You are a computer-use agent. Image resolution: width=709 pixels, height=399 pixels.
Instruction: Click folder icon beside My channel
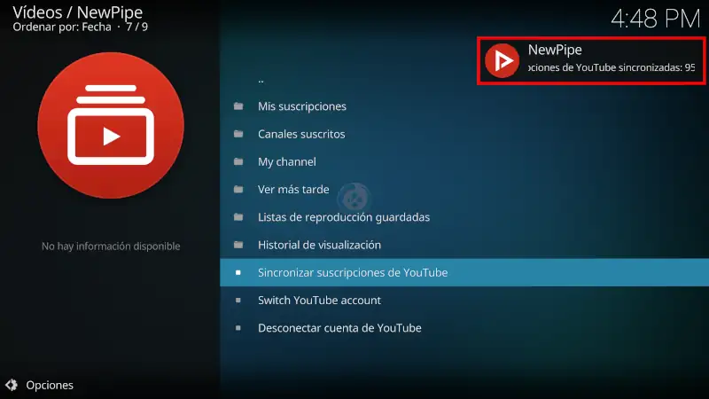[x=238, y=161]
